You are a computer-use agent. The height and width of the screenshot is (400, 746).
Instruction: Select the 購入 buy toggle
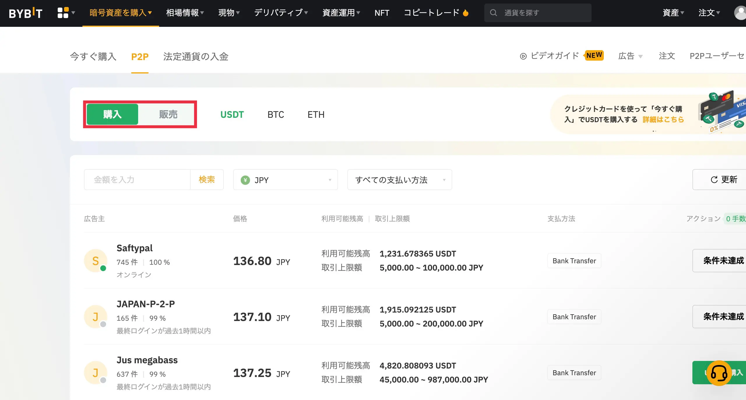112,114
